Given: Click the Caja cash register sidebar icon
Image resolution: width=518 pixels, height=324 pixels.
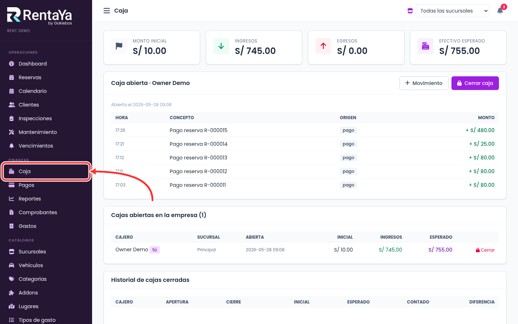Looking at the screenshot, I should click(x=12, y=171).
